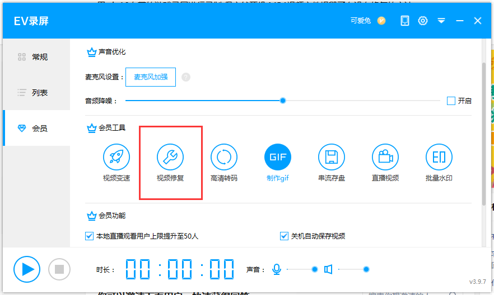Click the microphone icon to mute
The image size is (494, 295).
point(277,269)
